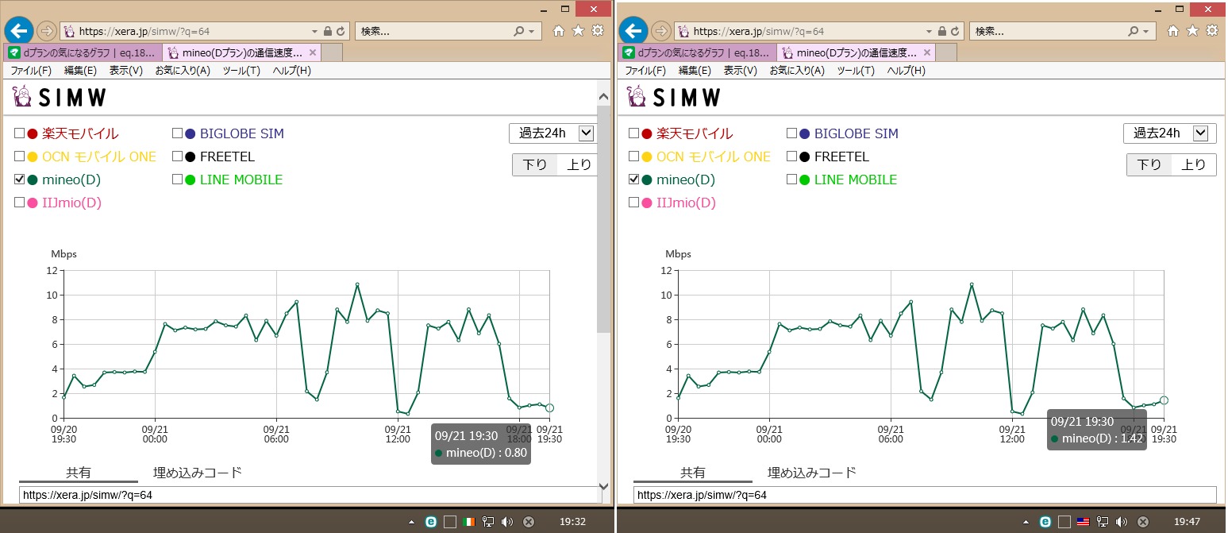Click the volume speaker icon in the right taskbar

click(x=1122, y=522)
